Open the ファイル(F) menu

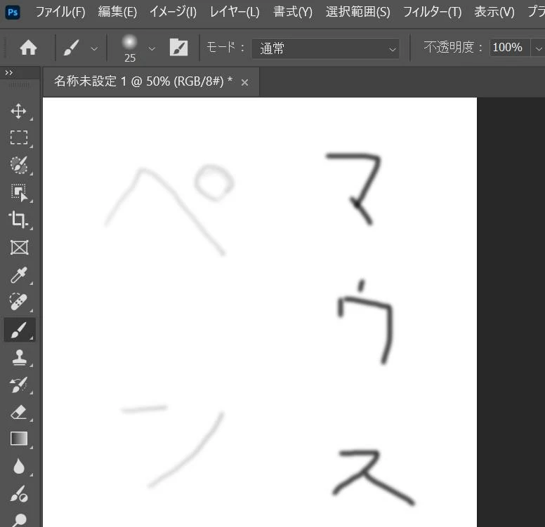(x=60, y=12)
